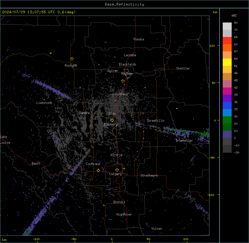The height and width of the screenshot is (243, 249).
Task: Click the HighRiver label
Action: tap(124, 214)
